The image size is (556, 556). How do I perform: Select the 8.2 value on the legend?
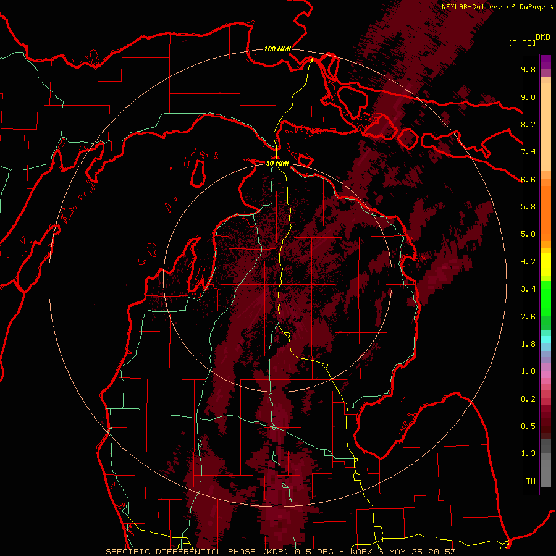(528, 124)
